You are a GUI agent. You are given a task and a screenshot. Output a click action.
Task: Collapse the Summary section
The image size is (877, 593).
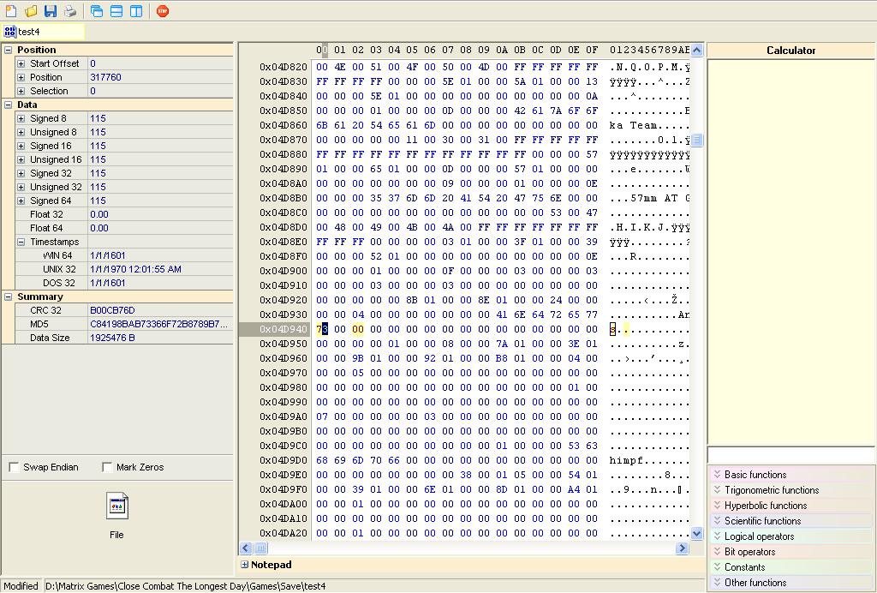(9, 297)
